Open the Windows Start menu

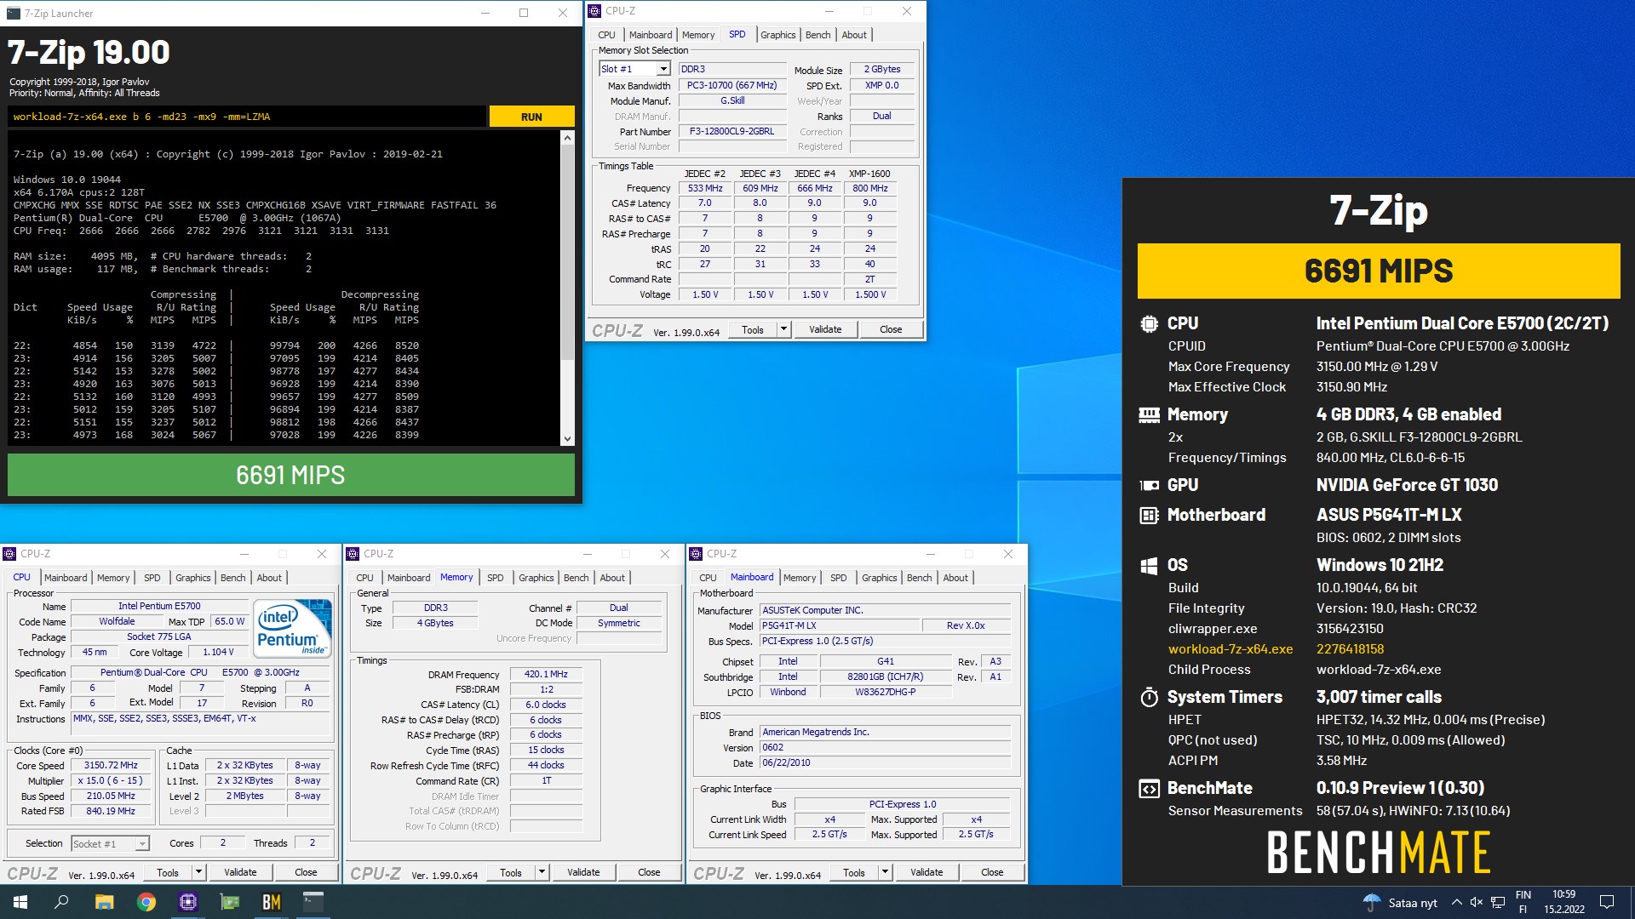click(x=20, y=902)
